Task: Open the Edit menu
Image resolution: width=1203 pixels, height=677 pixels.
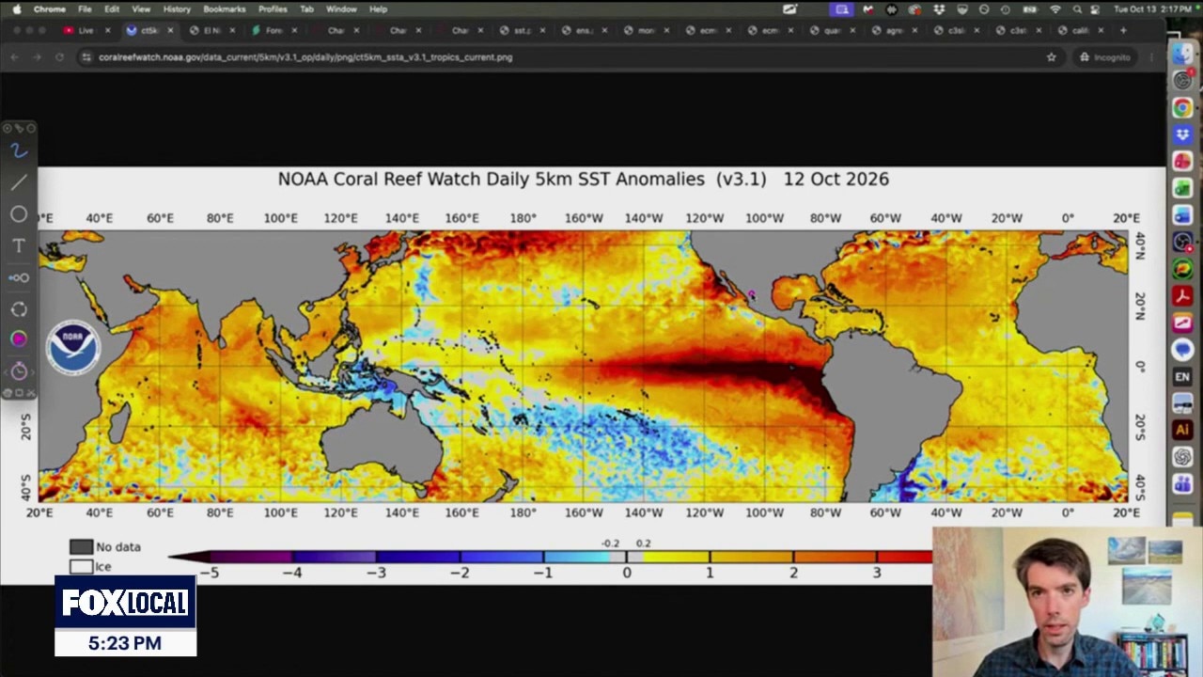Action: (x=112, y=9)
